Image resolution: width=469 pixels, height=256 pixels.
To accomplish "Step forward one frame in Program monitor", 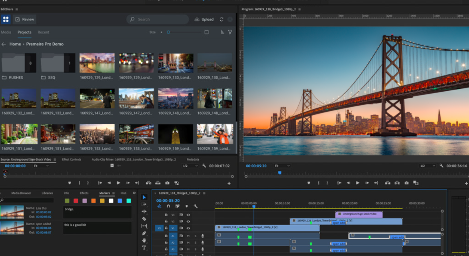I will tap(367, 183).
